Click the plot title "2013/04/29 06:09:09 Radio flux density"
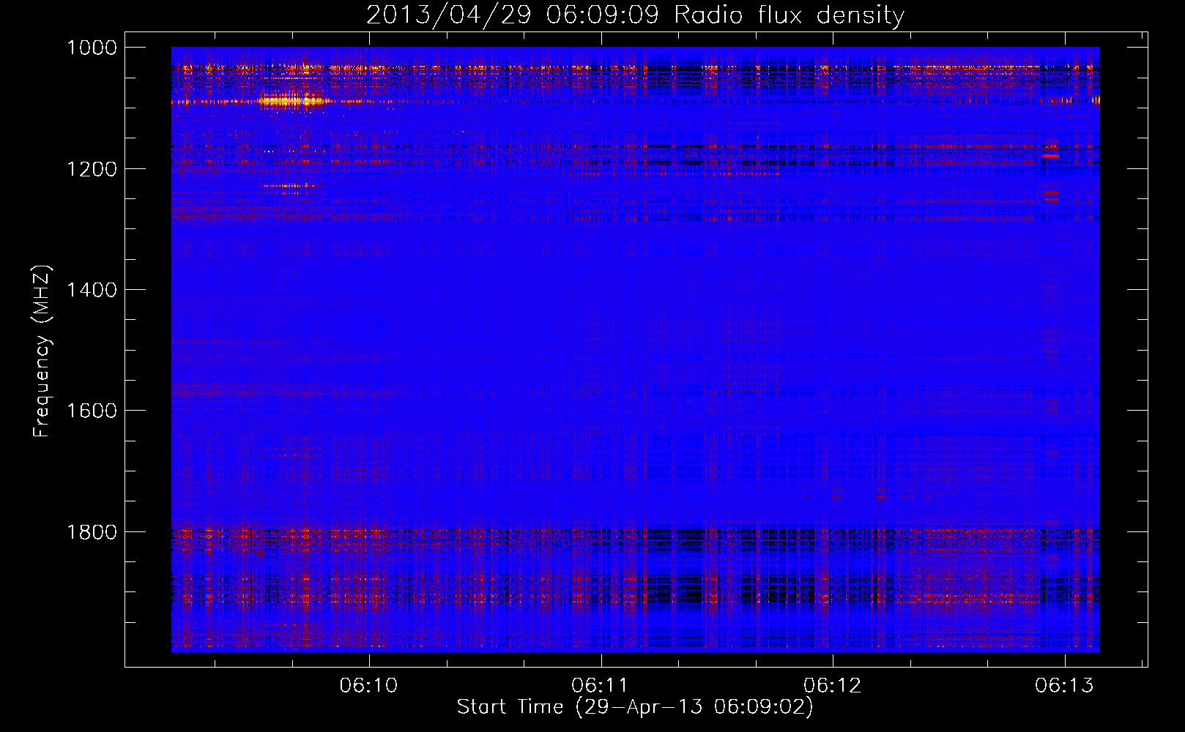The width and height of the screenshot is (1185, 732). 635,15
